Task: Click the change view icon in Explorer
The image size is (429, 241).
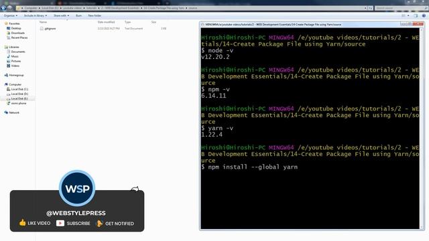Action: point(404,15)
